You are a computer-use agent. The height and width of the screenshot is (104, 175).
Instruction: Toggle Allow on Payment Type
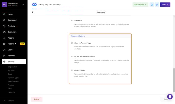pos(72,43)
